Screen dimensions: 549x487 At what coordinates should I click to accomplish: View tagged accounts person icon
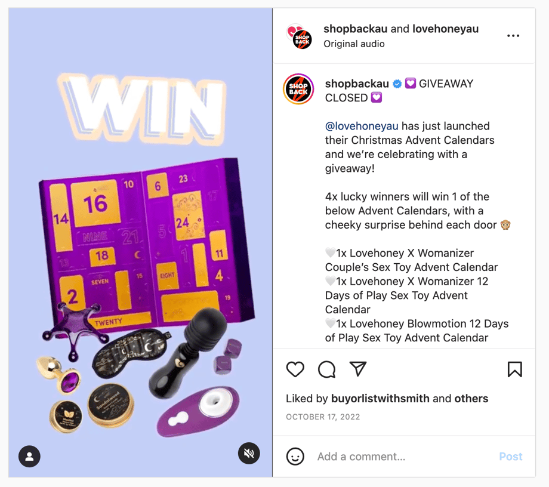(29, 457)
